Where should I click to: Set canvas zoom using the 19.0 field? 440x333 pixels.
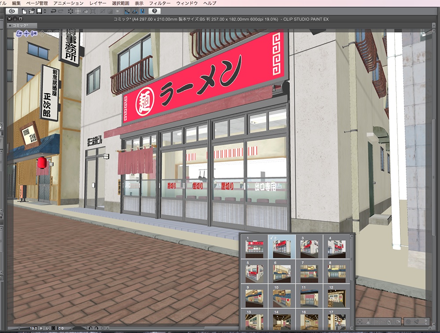click(x=33, y=328)
